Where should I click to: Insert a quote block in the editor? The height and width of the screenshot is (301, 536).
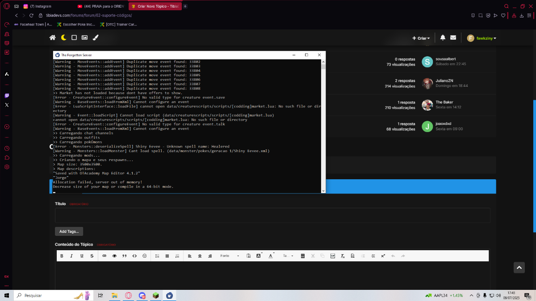coord(125,256)
